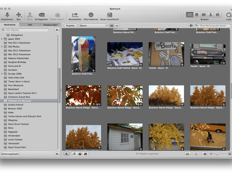Toggle browser list view mode
This screenshot has width=232, height=174.
[117, 26]
